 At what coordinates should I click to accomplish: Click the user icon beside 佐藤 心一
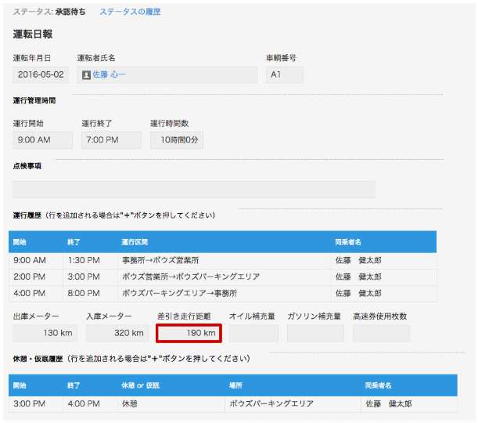(86, 75)
